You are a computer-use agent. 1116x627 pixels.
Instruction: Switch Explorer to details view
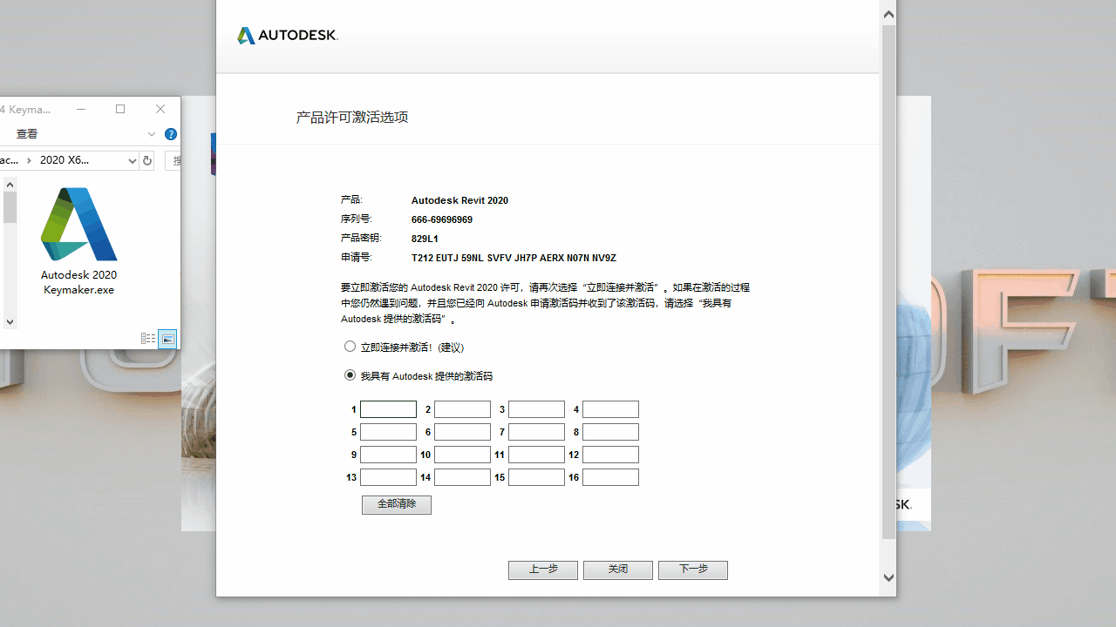coord(148,339)
